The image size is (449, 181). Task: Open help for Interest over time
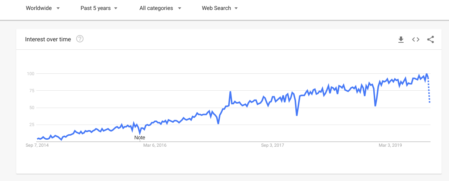tap(80, 39)
